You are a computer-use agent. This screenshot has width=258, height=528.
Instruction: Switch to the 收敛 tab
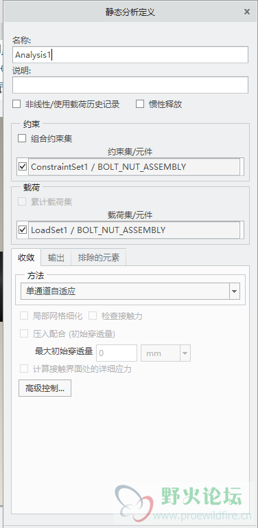point(26,258)
